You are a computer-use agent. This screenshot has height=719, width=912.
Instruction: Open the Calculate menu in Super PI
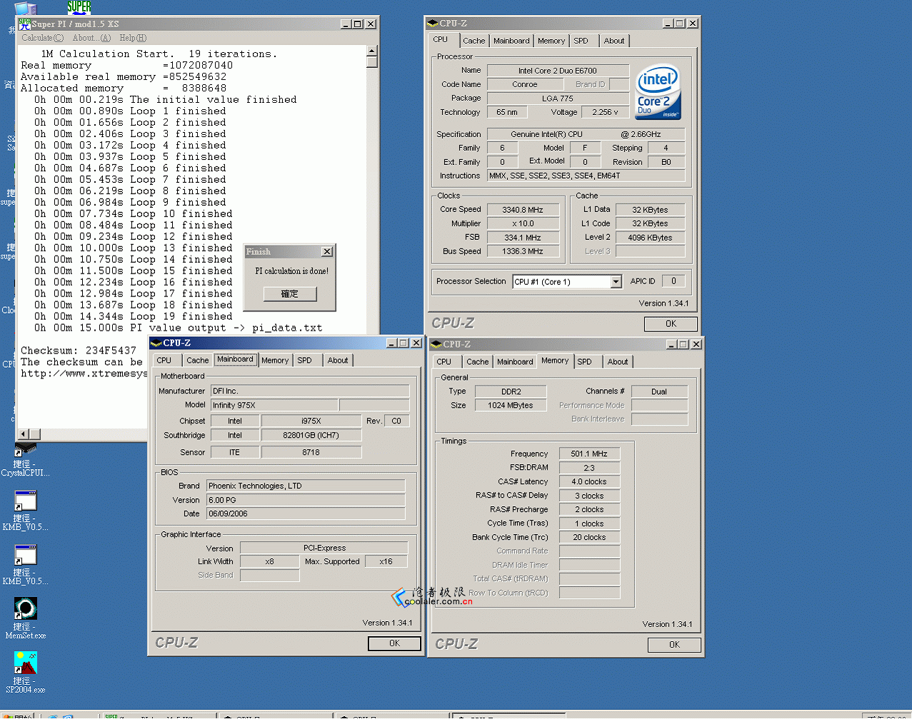[42, 38]
